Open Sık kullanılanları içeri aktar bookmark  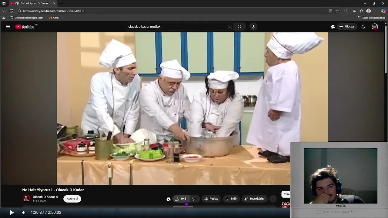(26, 18)
